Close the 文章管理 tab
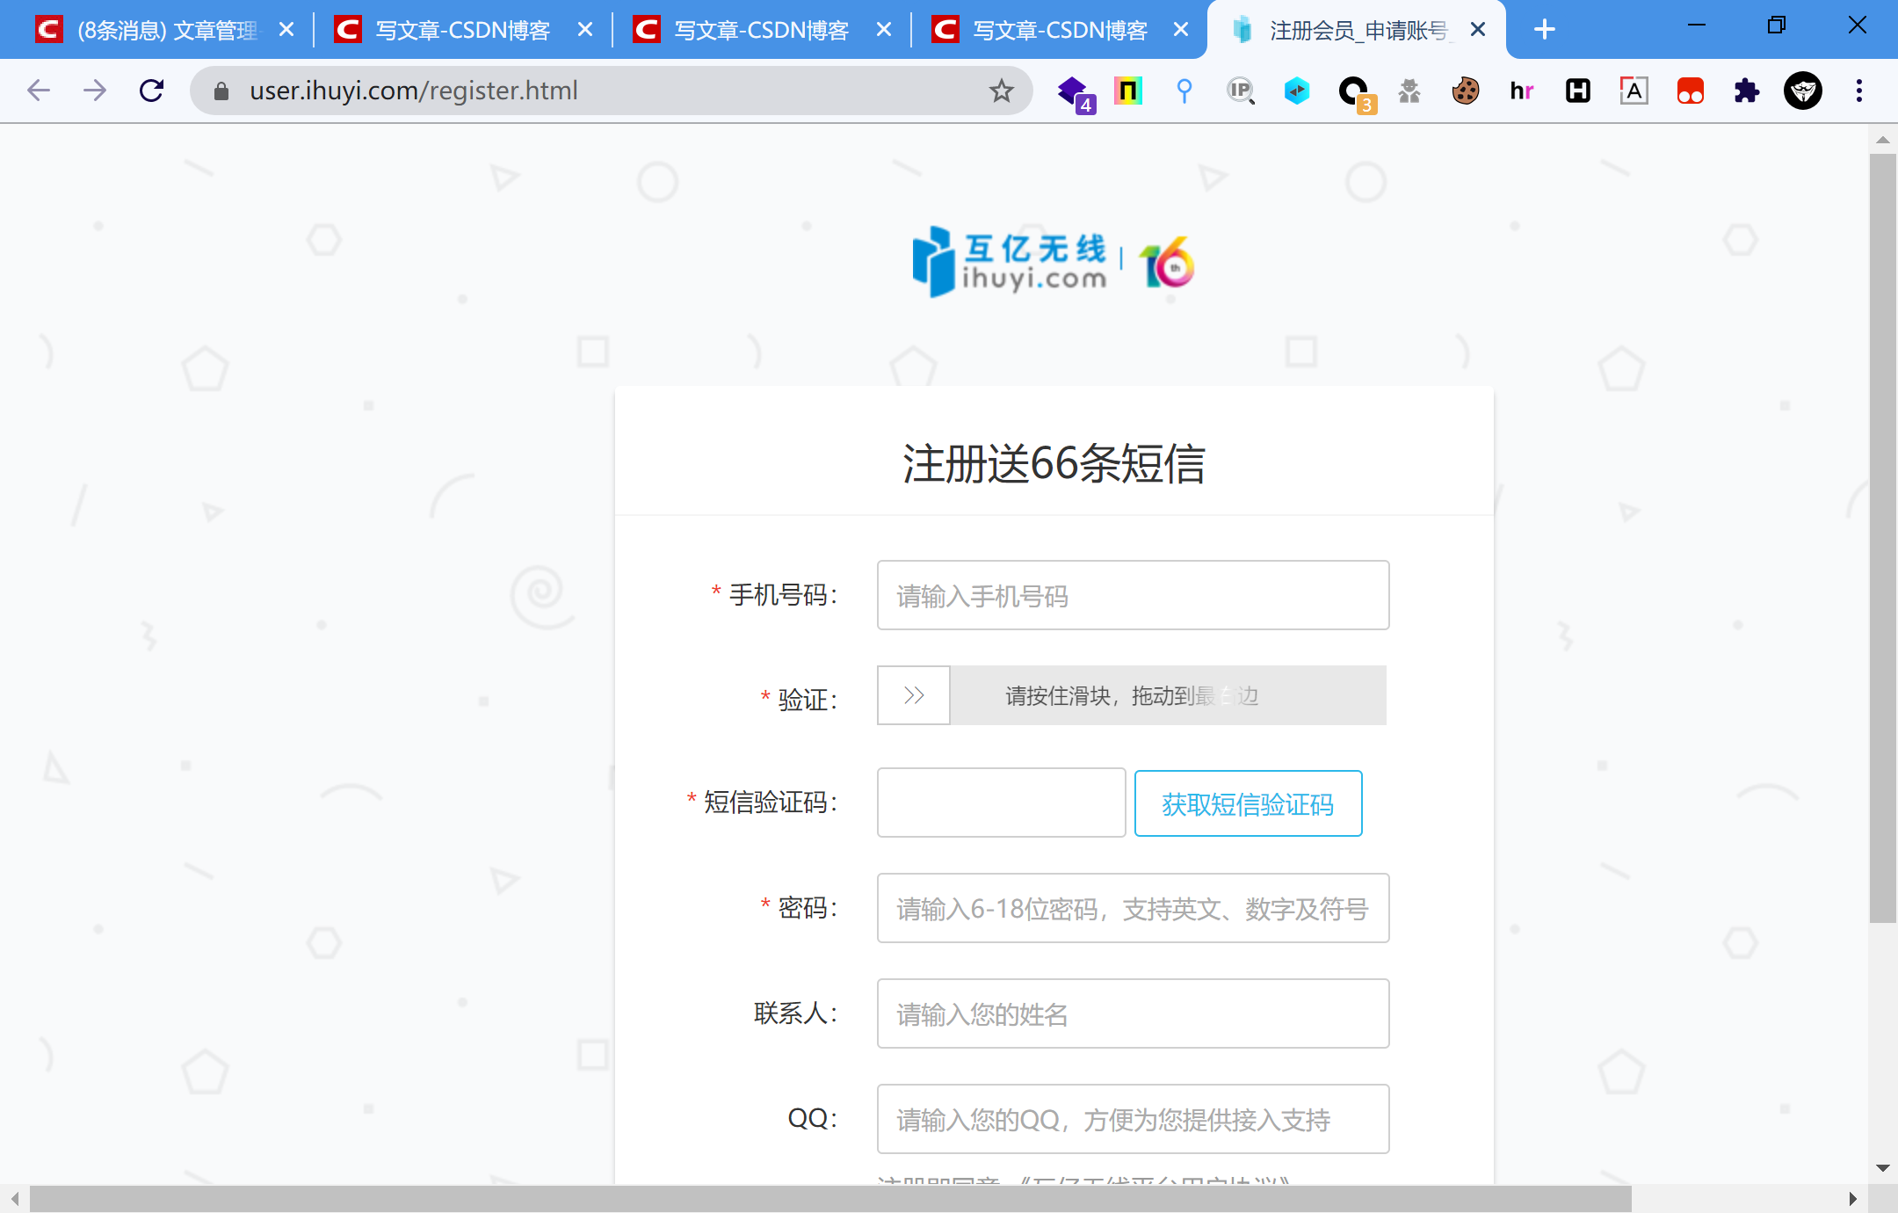 coord(286,30)
